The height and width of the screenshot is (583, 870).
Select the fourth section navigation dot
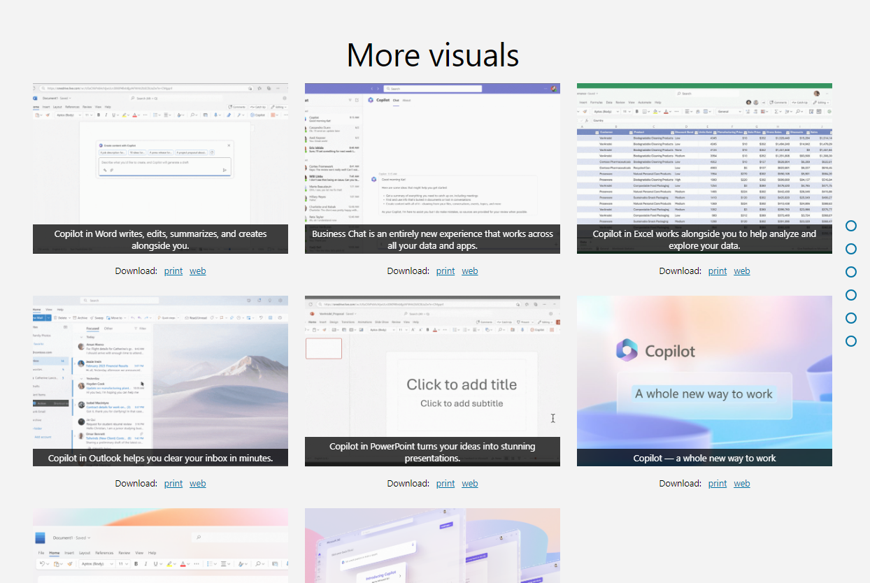[851, 295]
